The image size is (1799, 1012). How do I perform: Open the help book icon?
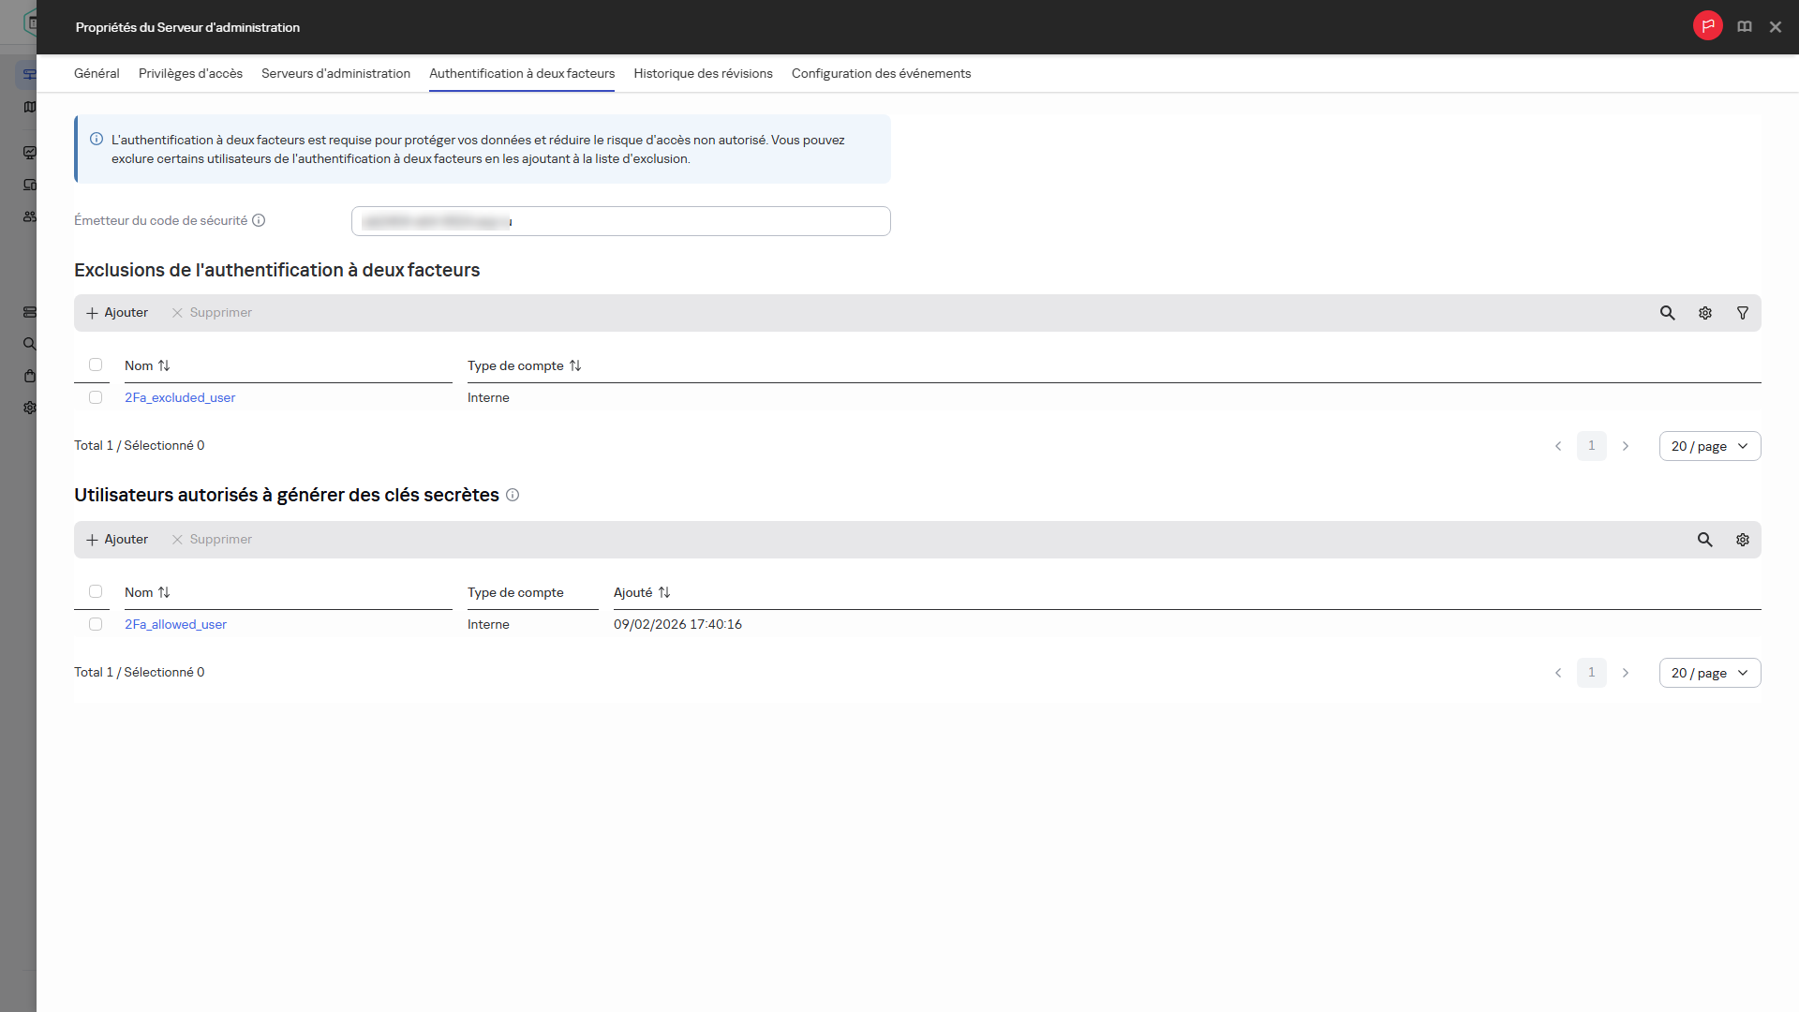(x=1744, y=27)
